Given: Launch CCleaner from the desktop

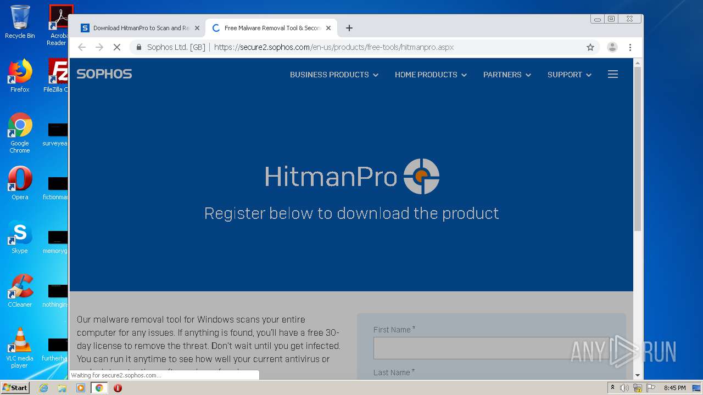Looking at the screenshot, I should [x=20, y=291].
